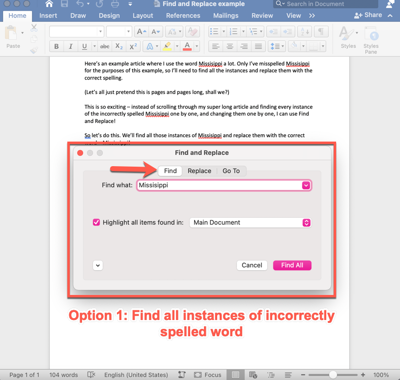Clear all formatting with eraser icon
The image size is (400, 380).
[193, 32]
